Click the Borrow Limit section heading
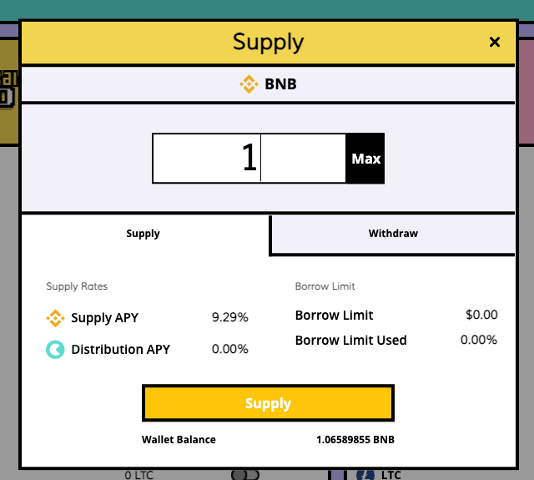 (325, 286)
